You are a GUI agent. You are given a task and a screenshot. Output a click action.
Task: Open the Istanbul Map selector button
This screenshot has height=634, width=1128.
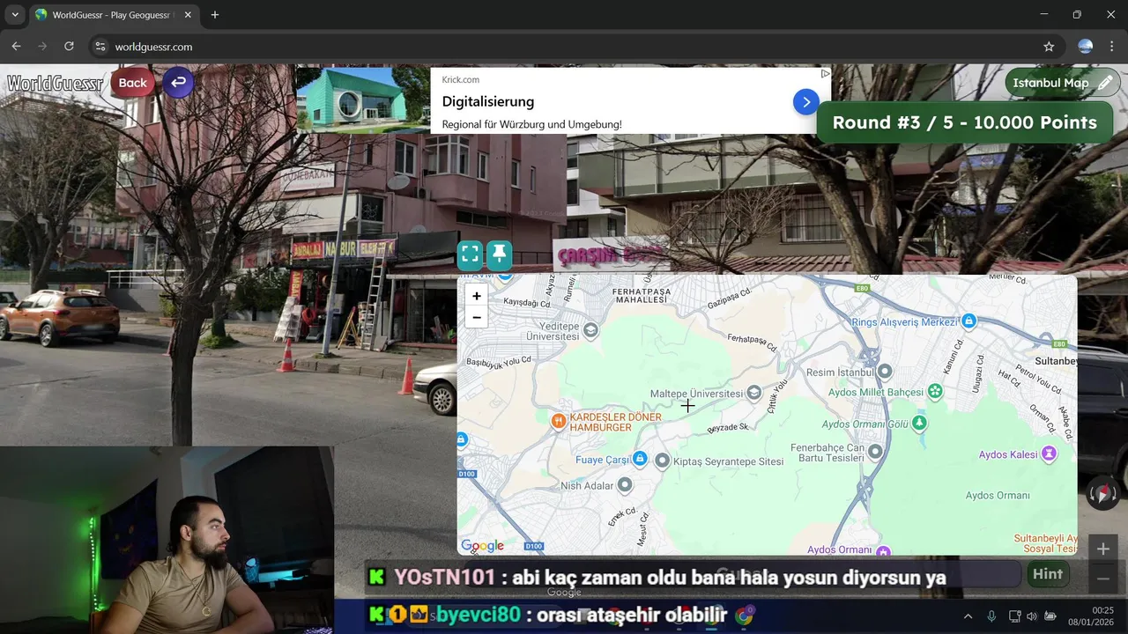pos(1062,83)
